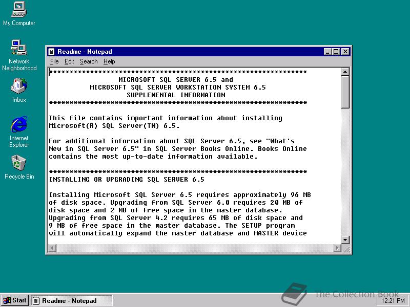Image resolution: width=410 pixels, height=307 pixels.
Task: Click line 'contains the most up-to-date information available.'
Action: [x=153, y=157]
